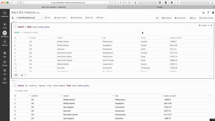Delete cell 1 with X icon
215x121 pixels.
pyautogui.click(x=211, y=26)
